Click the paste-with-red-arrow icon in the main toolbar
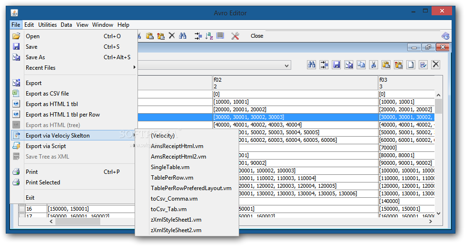This screenshot has width=465, height=246. 161,36
